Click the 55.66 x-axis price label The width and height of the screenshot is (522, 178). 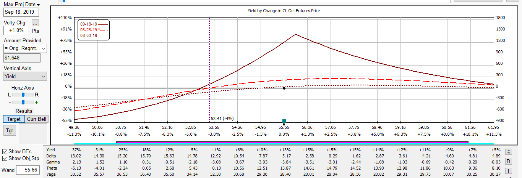[x=284, y=127]
